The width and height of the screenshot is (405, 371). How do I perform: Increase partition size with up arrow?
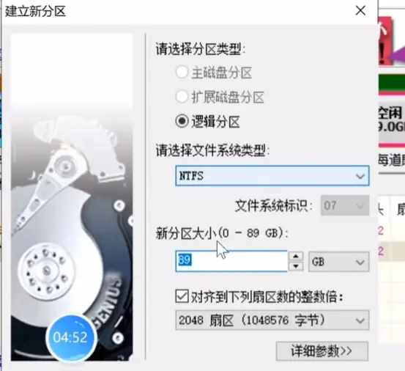click(x=296, y=256)
